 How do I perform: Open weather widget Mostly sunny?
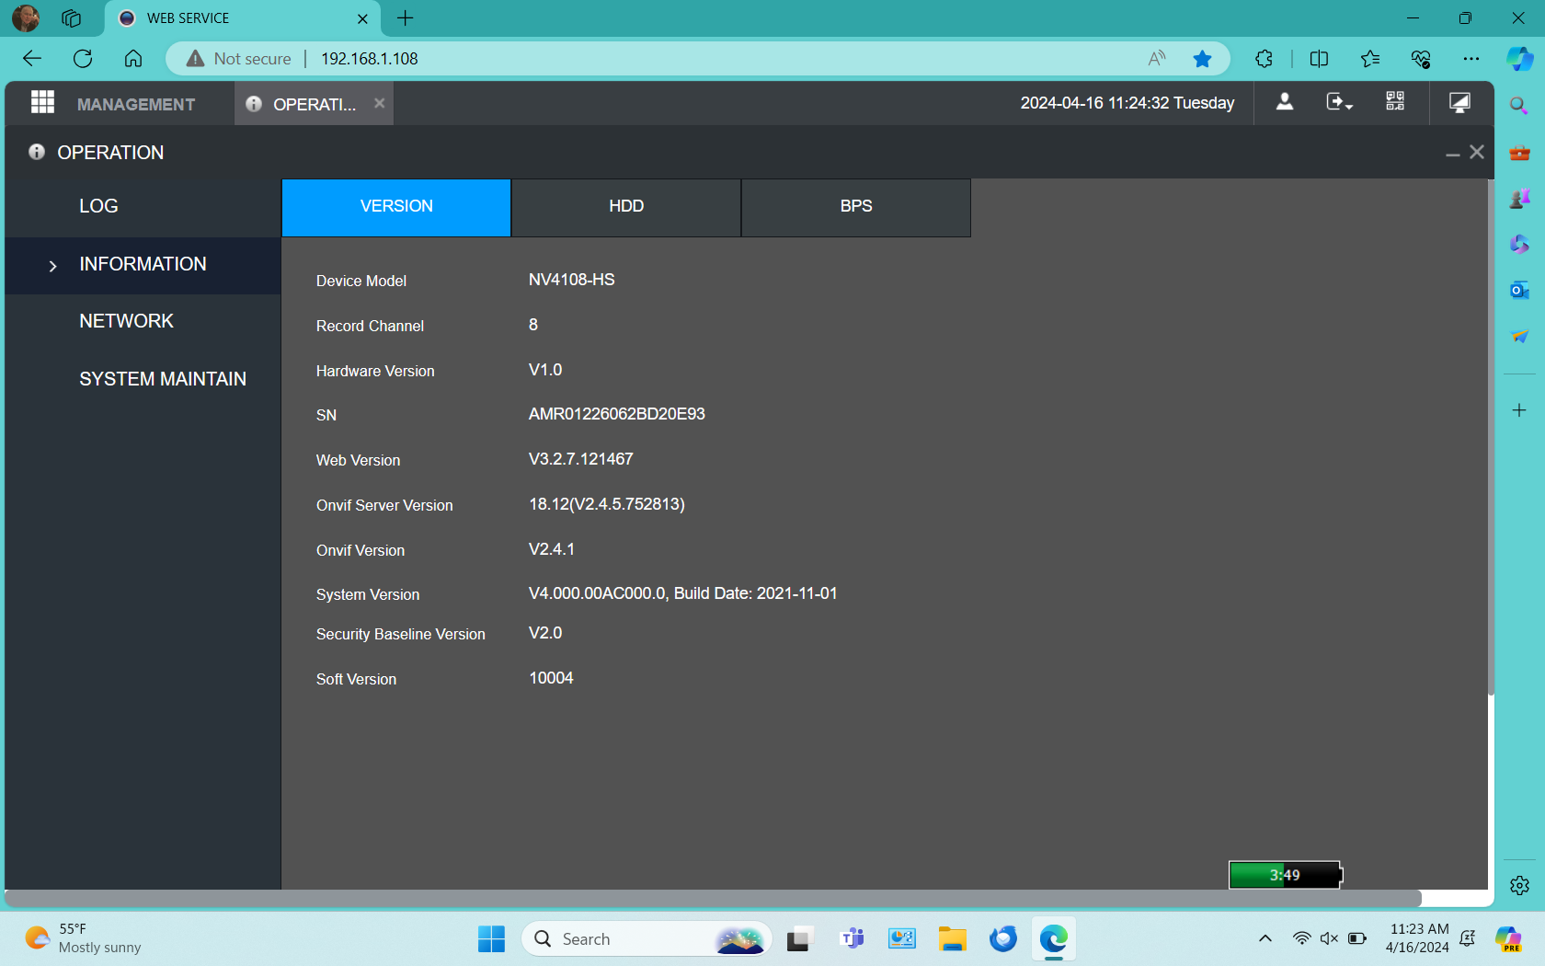click(83, 938)
